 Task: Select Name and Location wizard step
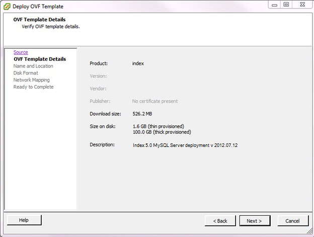point(33,66)
